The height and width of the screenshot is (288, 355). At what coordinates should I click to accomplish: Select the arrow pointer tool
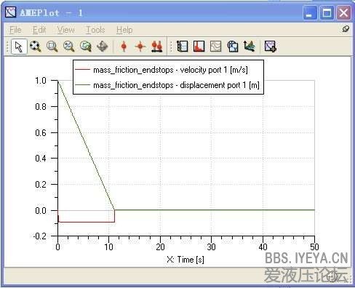19,47
